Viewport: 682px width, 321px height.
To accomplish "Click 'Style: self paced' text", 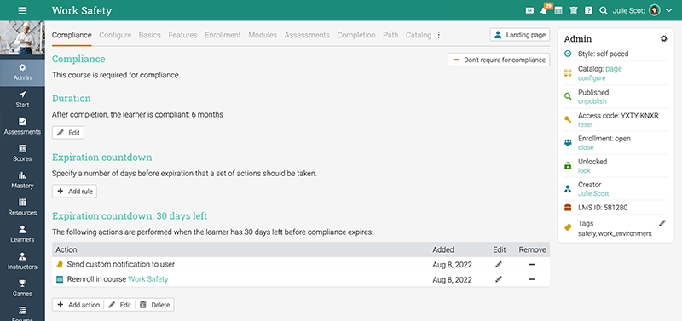I will click(x=604, y=54).
